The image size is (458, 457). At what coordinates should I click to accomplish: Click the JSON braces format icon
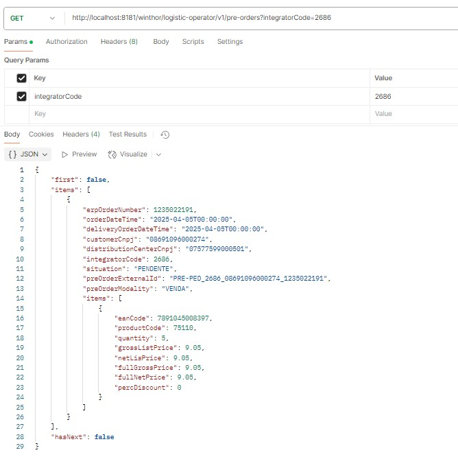click(x=12, y=154)
